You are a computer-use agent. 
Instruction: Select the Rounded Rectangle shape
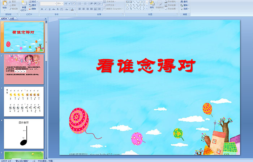[127, 5]
